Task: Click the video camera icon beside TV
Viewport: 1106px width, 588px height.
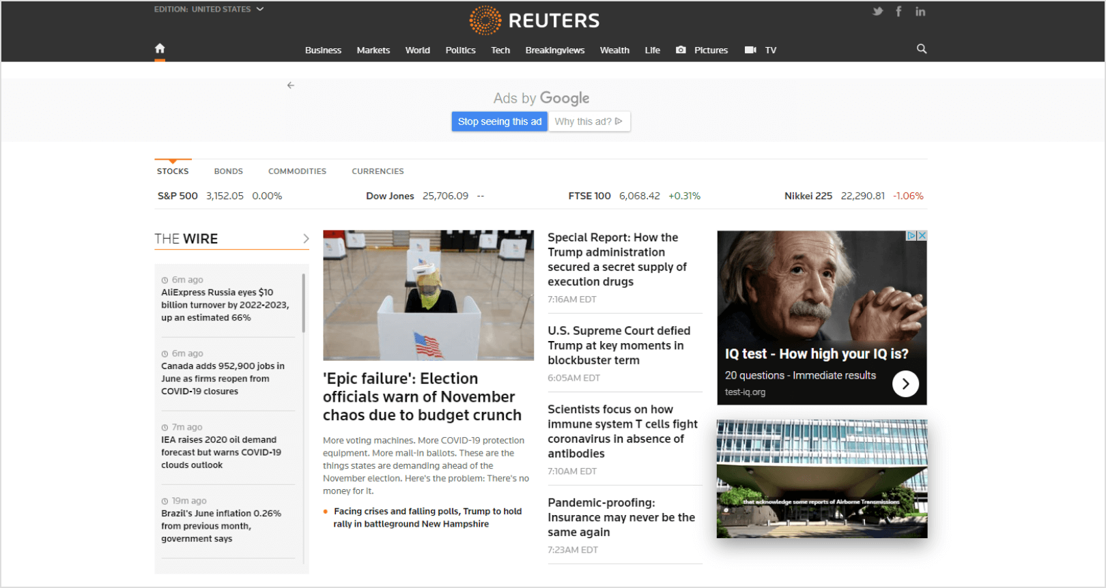Action: 750,50
